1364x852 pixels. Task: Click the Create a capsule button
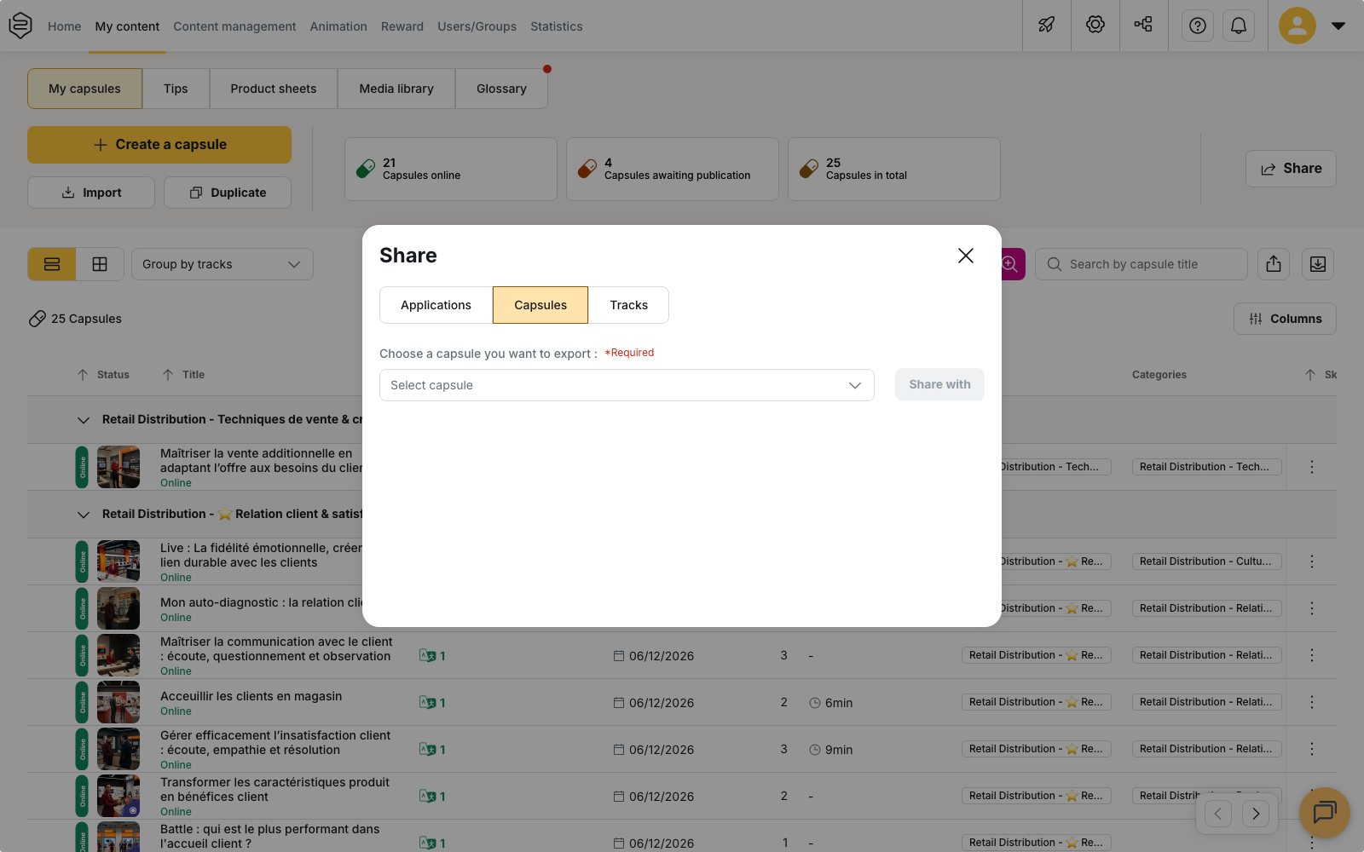click(x=159, y=145)
